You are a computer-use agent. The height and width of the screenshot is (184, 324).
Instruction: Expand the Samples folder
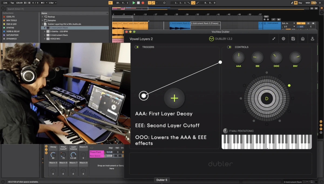coord(42,20)
